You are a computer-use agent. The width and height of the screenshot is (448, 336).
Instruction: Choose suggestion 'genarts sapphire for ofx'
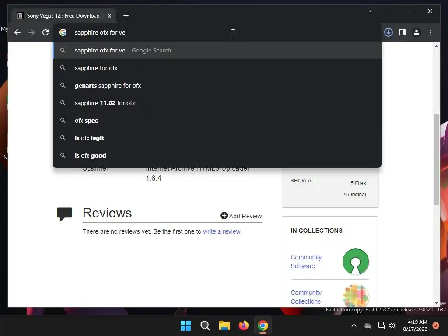pyautogui.click(x=217, y=85)
